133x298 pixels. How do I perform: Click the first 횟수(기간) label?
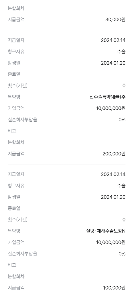(18, 86)
